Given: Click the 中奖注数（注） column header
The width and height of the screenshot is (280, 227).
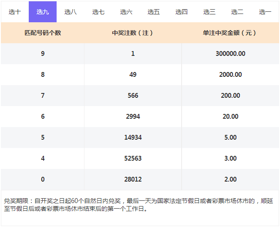Looking at the screenshot, I should click(133, 33).
